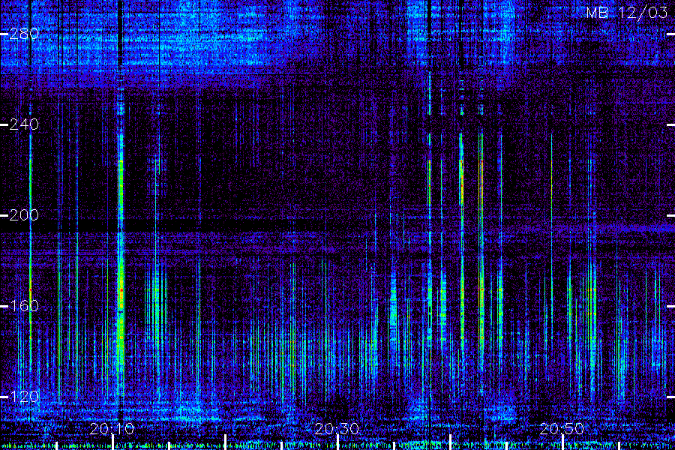Select the 200 frequency axis label
This screenshot has height=450, width=675.
tap(24, 215)
